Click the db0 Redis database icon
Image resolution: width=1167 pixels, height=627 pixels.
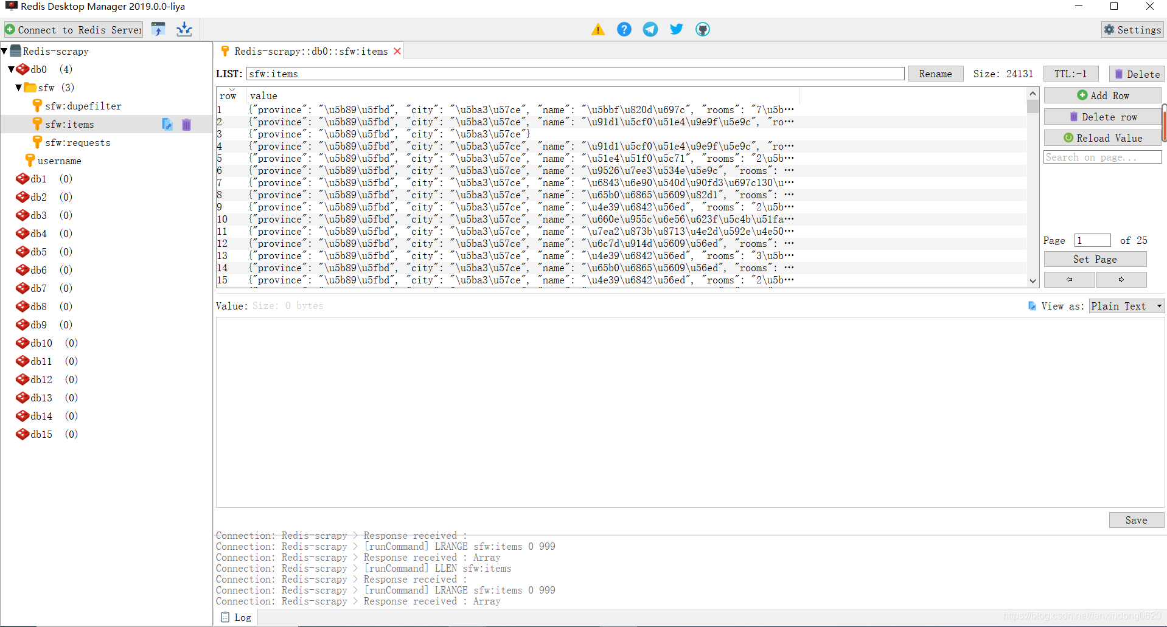coord(23,69)
